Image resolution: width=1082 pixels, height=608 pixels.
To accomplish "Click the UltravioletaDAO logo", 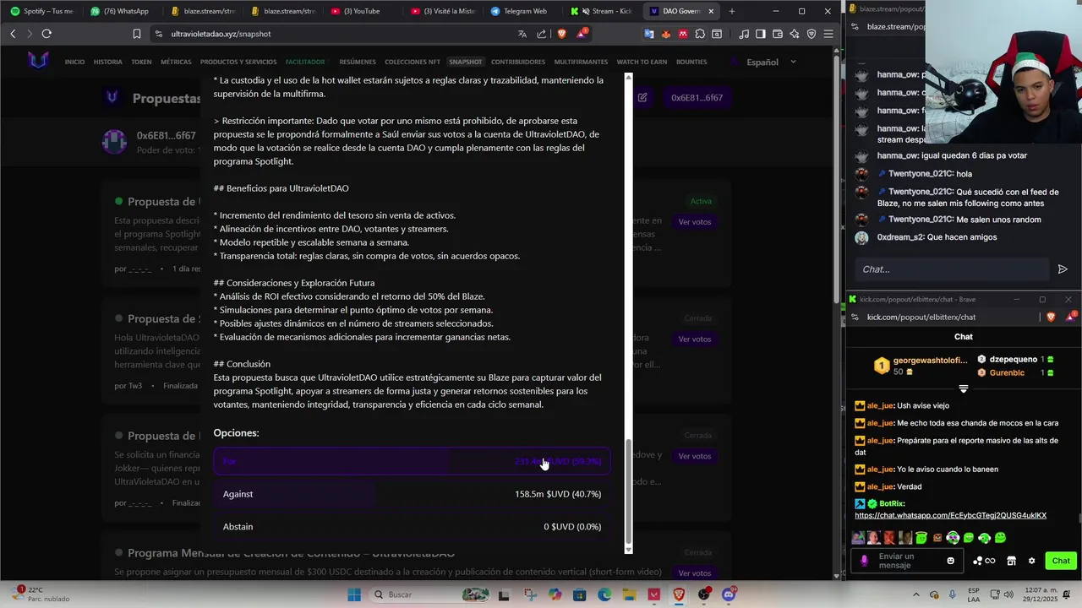I will (38, 61).
